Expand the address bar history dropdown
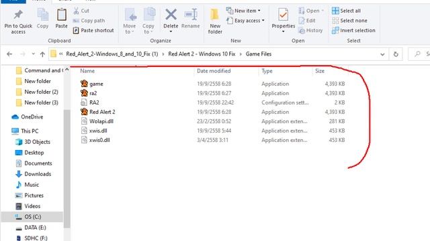This screenshot has width=430, height=241. tap(382, 54)
